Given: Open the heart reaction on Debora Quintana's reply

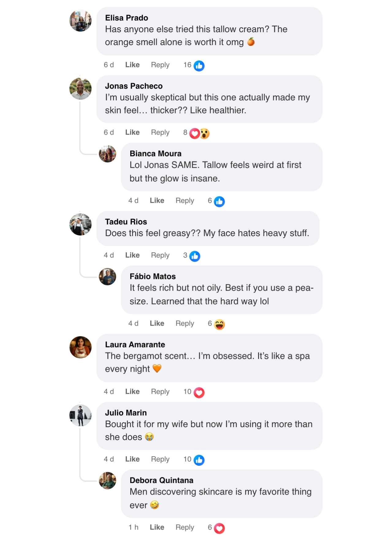Looking at the screenshot, I should (219, 528).
